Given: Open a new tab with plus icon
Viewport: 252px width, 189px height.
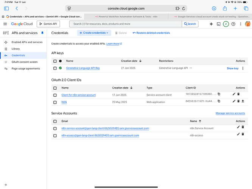Looking at the screenshot, I should 235,9.
